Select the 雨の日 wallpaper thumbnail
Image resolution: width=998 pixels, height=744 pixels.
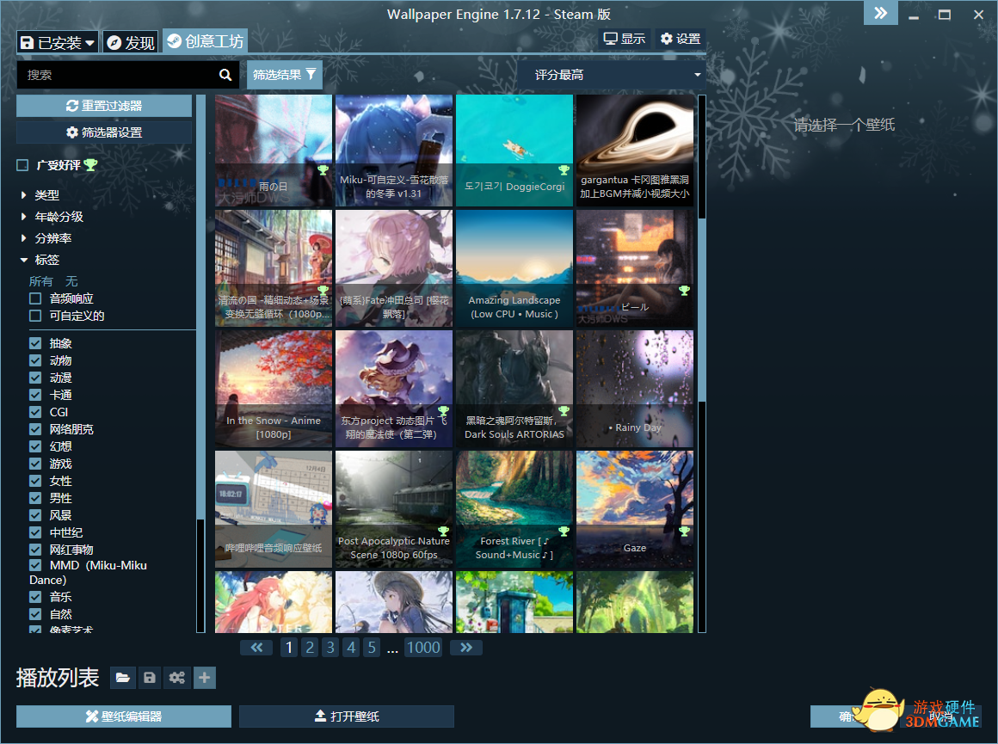pos(274,151)
